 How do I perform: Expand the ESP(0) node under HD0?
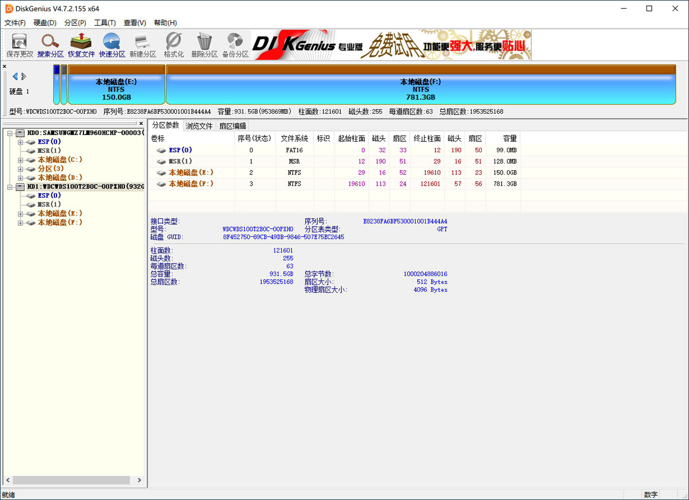pyautogui.click(x=19, y=142)
